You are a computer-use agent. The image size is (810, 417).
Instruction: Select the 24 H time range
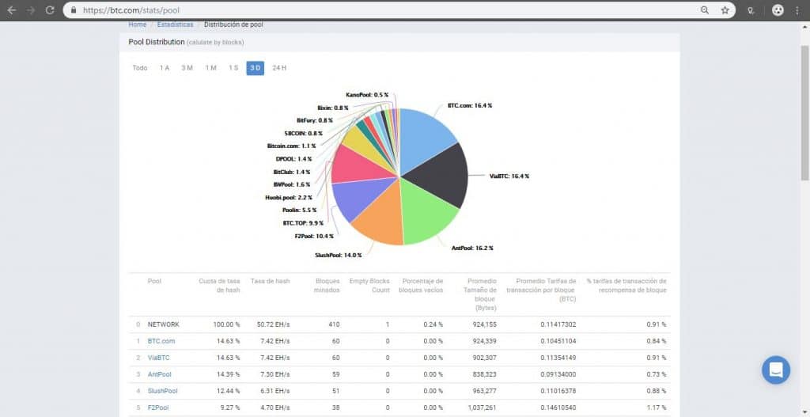pyautogui.click(x=279, y=68)
